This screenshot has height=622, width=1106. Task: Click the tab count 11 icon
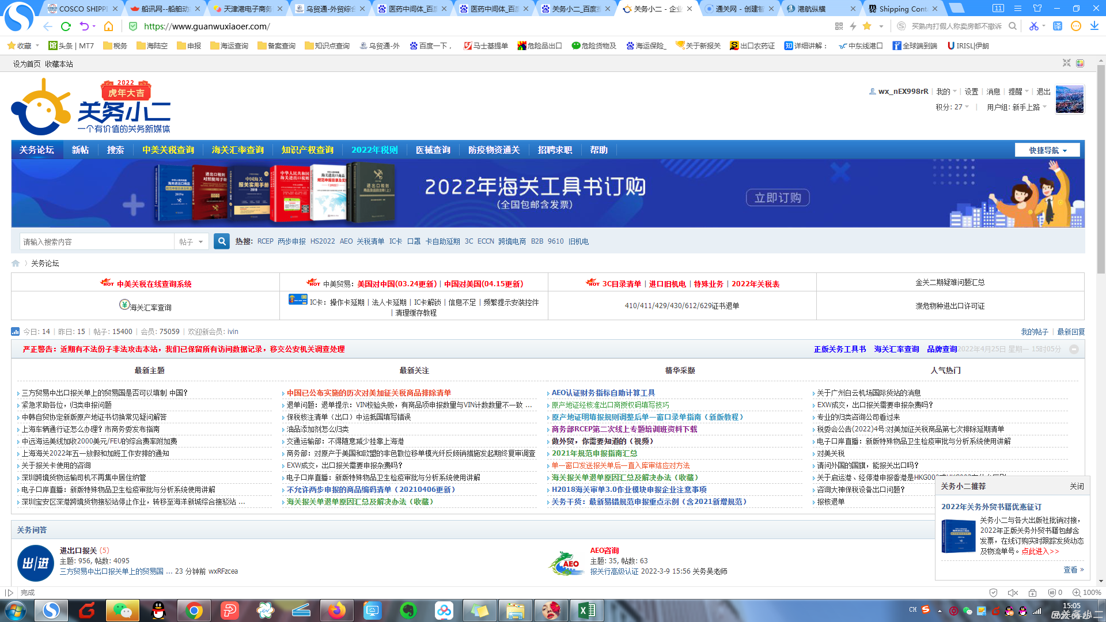pyautogui.click(x=998, y=8)
